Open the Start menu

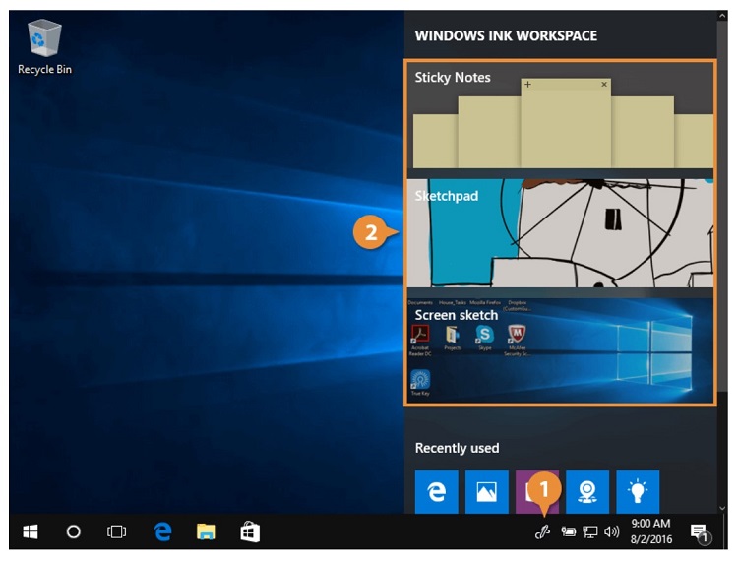coord(31,532)
